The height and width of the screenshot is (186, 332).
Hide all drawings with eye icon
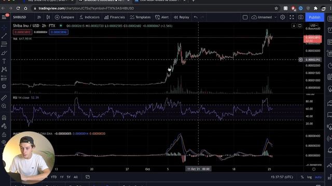(x=4, y=142)
